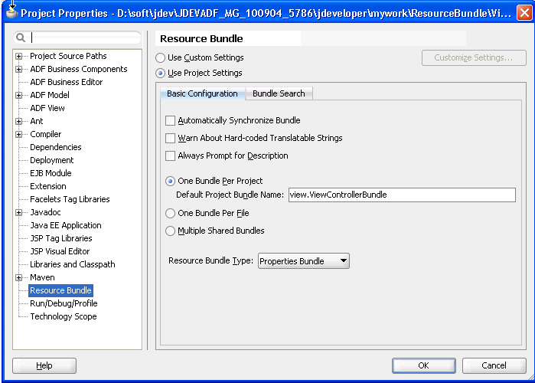Expand the Compiler node
The height and width of the screenshot is (383, 535).
[x=19, y=134]
